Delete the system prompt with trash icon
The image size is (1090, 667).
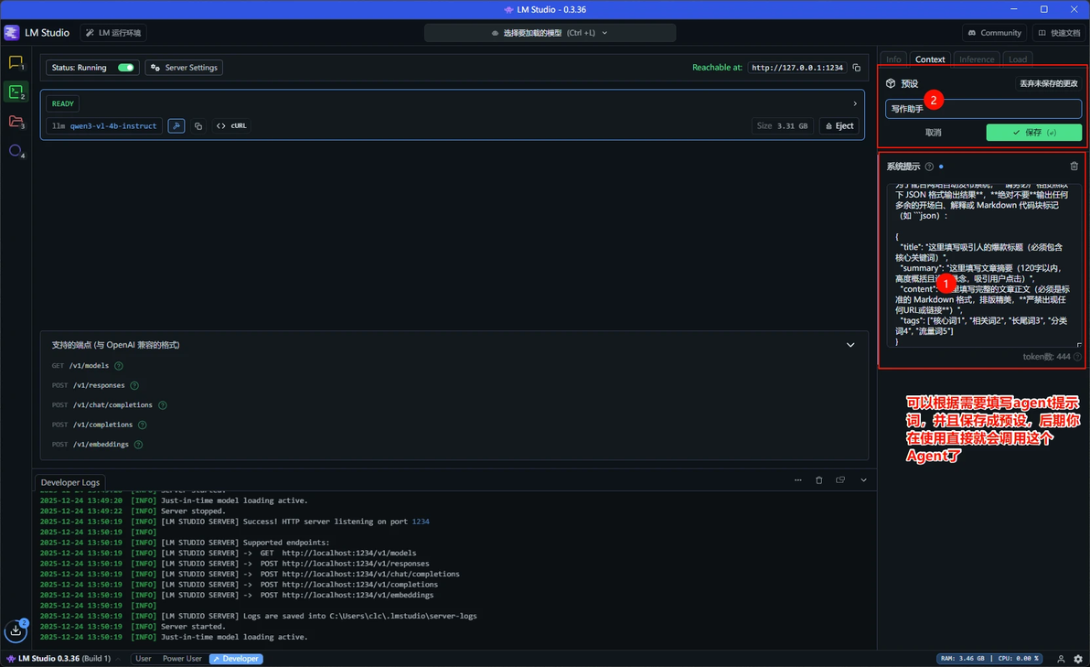click(x=1074, y=167)
